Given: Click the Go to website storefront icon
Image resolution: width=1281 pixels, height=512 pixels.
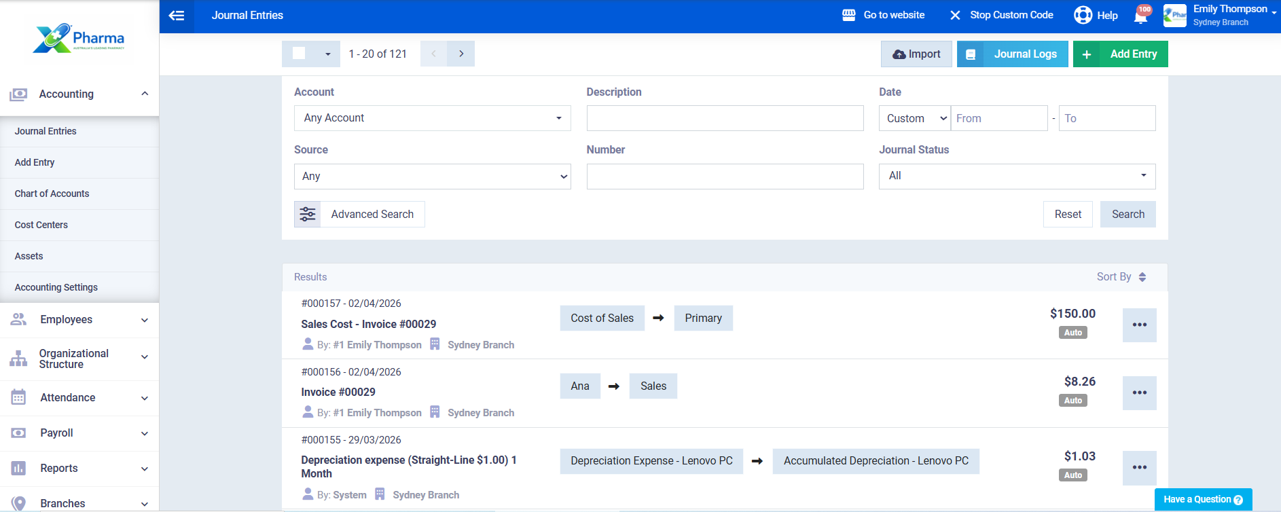Looking at the screenshot, I should [x=849, y=15].
